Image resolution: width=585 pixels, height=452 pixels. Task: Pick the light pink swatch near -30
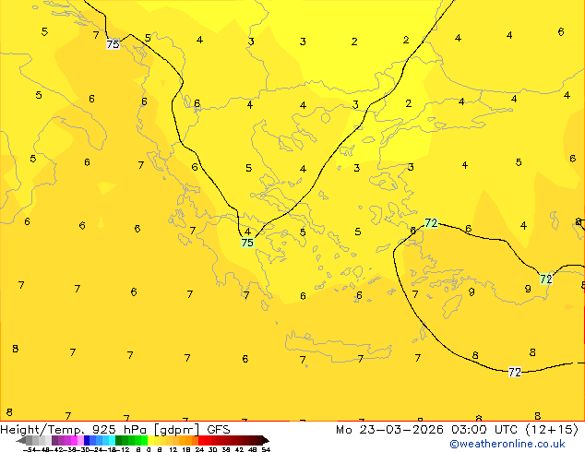coord(80,440)
